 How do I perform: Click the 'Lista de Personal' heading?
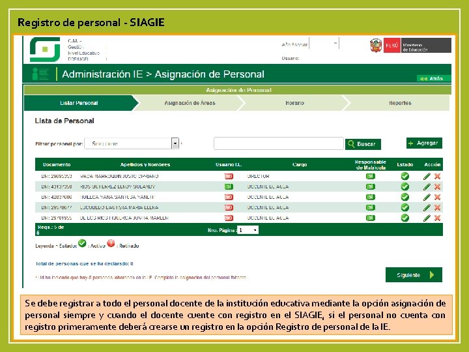tap(64, 121)
